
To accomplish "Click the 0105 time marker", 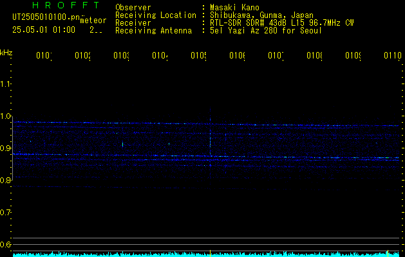I will (198, 55).
